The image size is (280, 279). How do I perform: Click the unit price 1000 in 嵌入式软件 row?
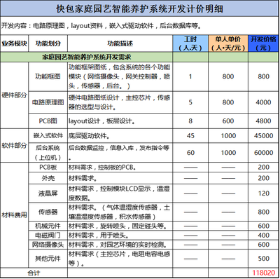[228, 135]
